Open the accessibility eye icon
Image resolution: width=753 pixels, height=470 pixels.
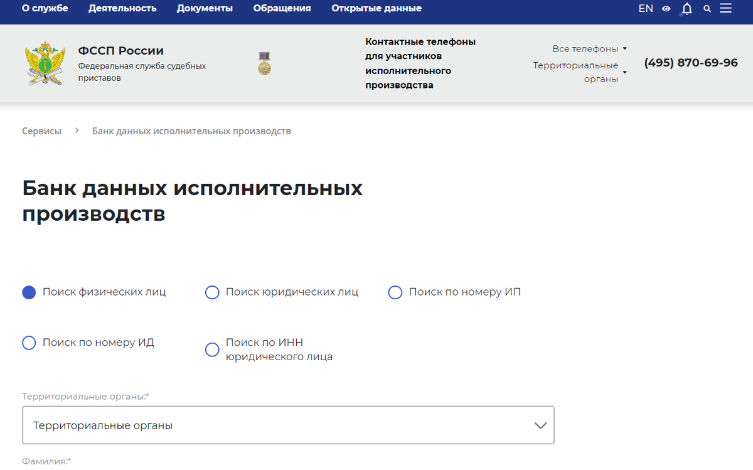pyautogui.click(x=666, y=9)
